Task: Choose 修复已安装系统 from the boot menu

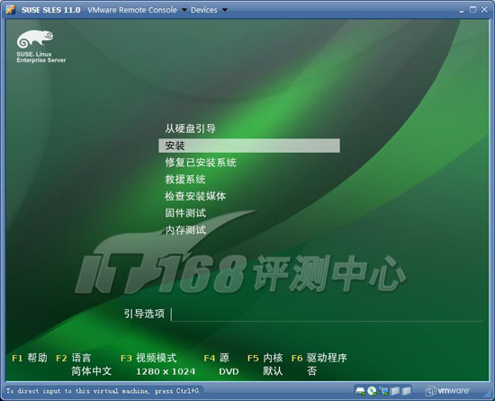Action: pos(201,163)
